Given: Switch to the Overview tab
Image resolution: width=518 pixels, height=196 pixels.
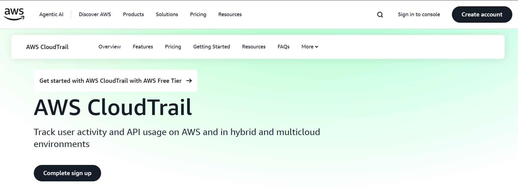Looking at the screenshot, I should 110,47.
